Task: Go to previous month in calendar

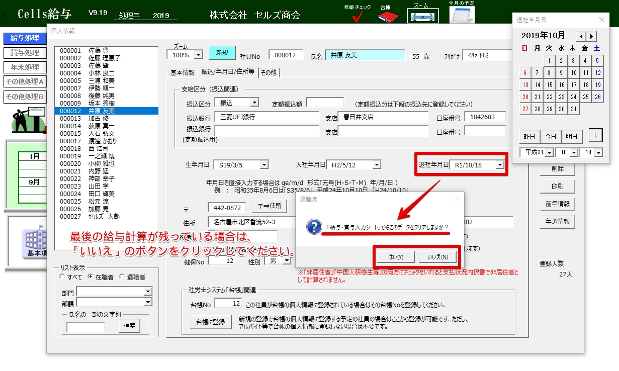Action: click(x=581, y=36)
